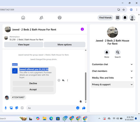
Task: Click the purple conversation info icon
Action: pyautogui.click(x=82, y=29)
